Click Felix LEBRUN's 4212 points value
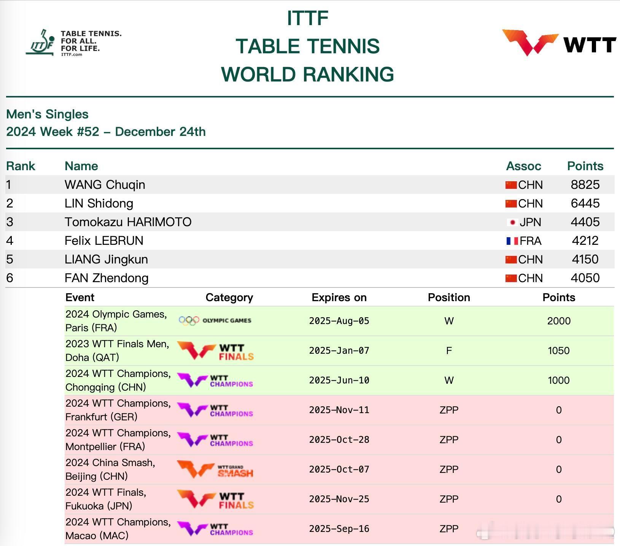This screenshot has height=546, width=620. pyautogui.click(x=585, y=241)
